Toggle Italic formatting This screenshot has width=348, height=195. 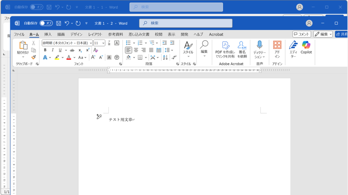coord(53,50)
